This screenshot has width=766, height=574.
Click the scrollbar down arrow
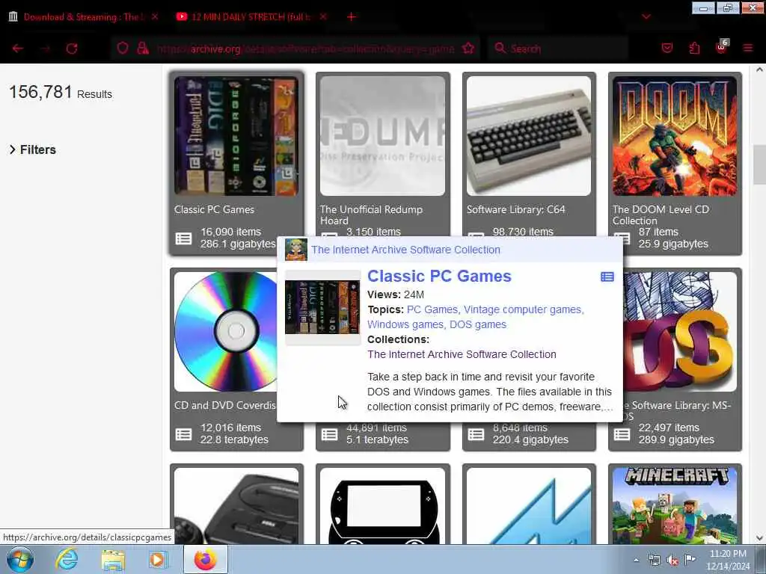759,538
